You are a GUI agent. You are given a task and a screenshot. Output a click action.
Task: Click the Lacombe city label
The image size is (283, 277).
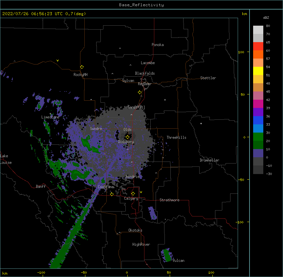(148, 63)
